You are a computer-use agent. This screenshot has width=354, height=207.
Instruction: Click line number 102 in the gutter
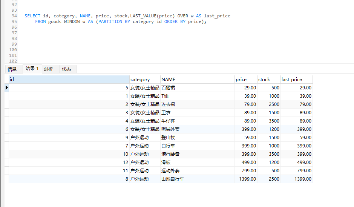pyautogui.click(x=13, y=61)
